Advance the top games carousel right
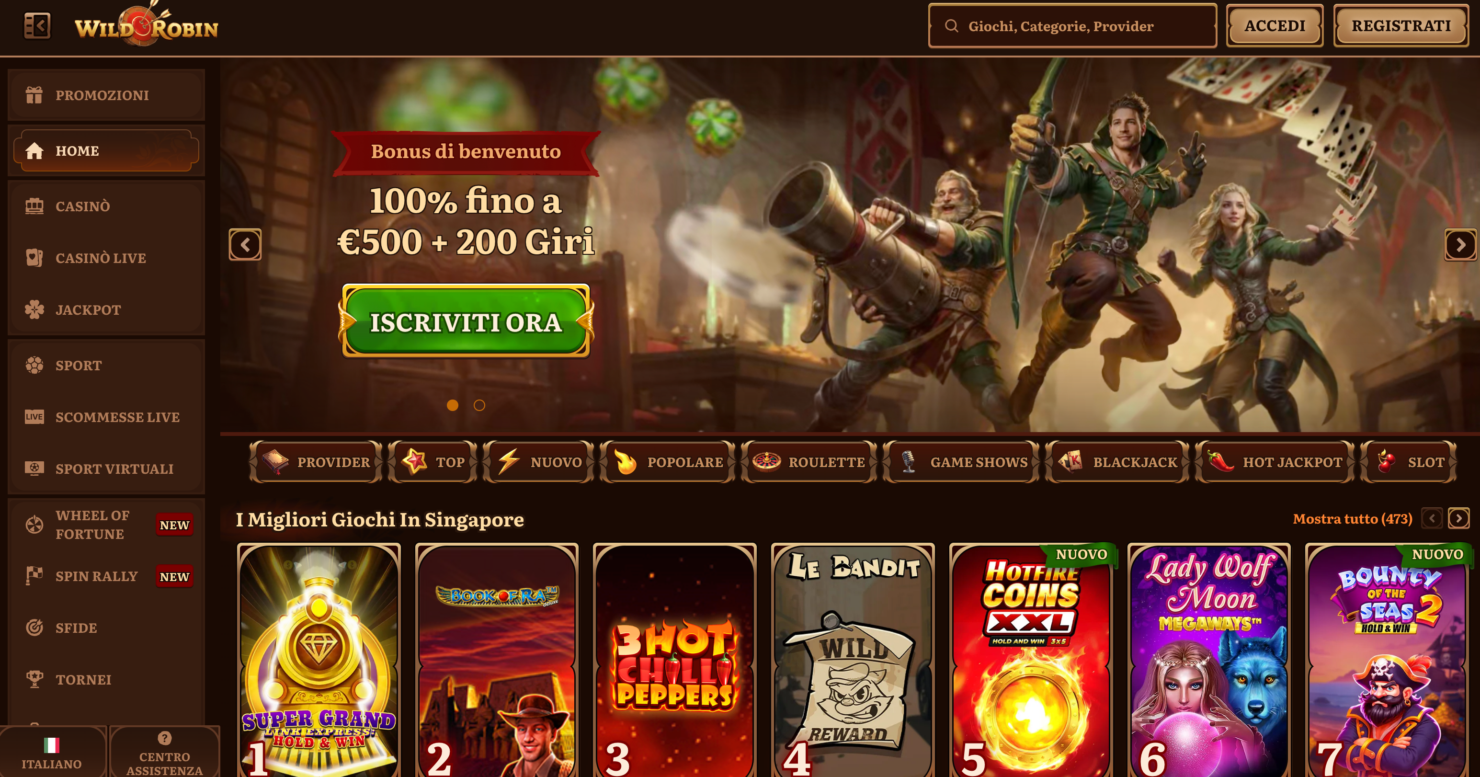Screen dimensions: 1480x777 (x=1458, y=518)
